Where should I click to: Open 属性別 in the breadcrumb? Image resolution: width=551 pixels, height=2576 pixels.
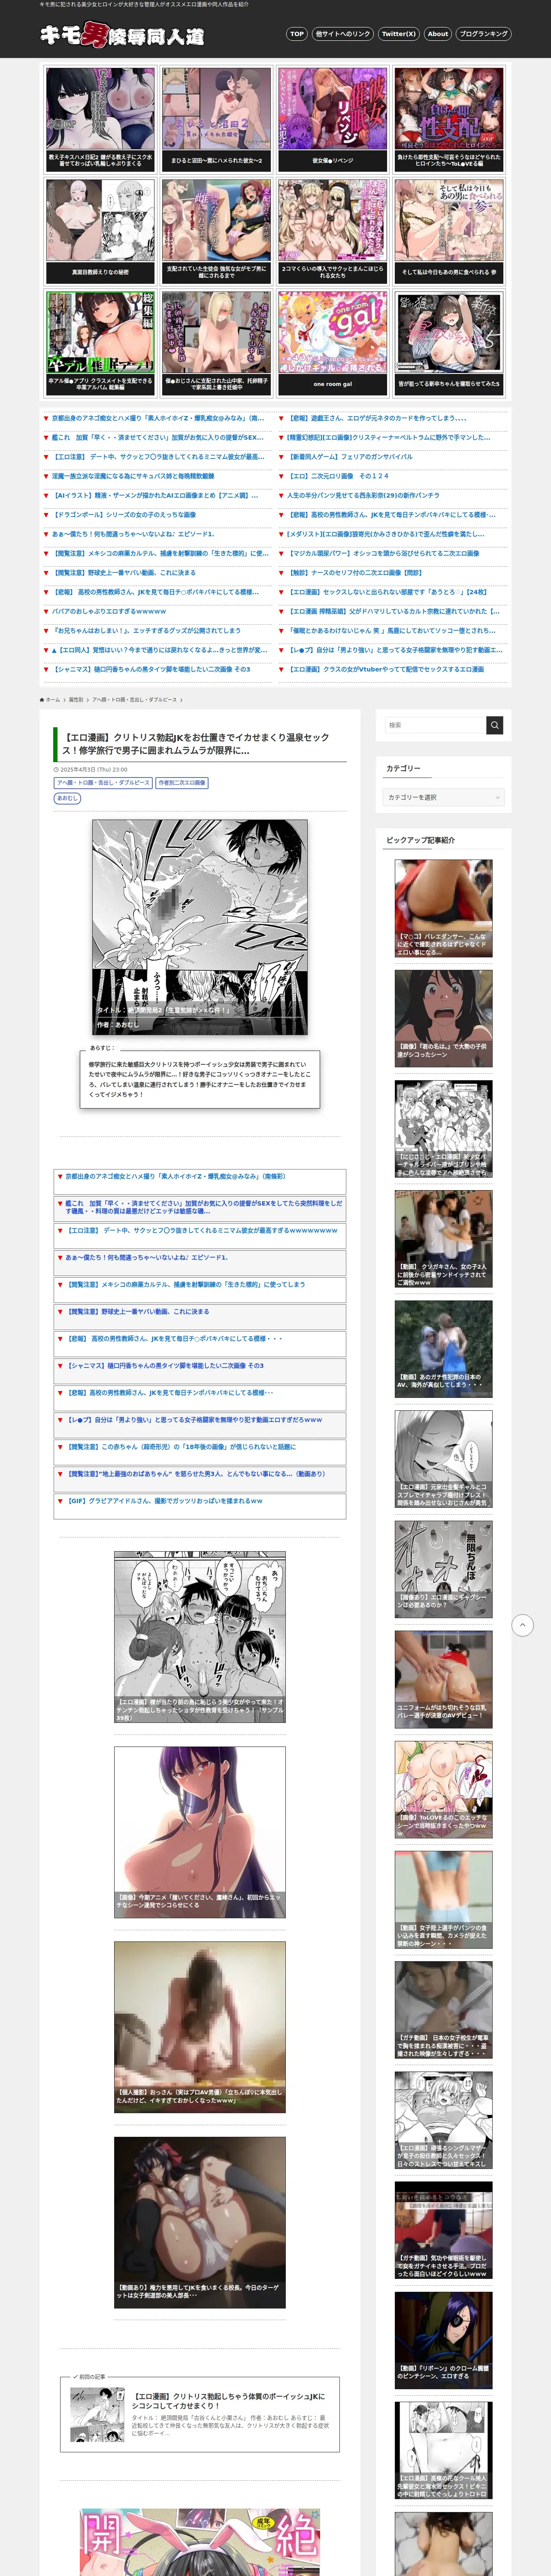coord(76,700)
